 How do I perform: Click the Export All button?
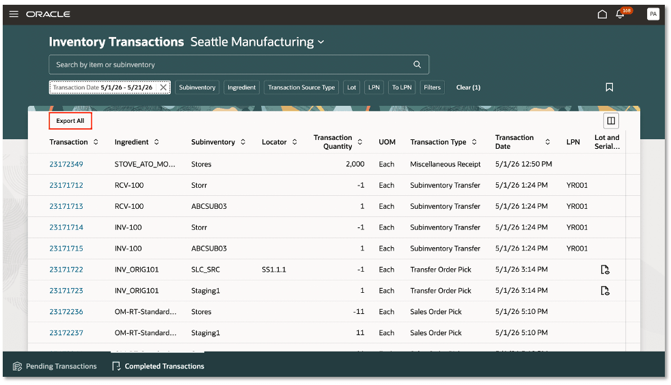click(x=70, y=121)
